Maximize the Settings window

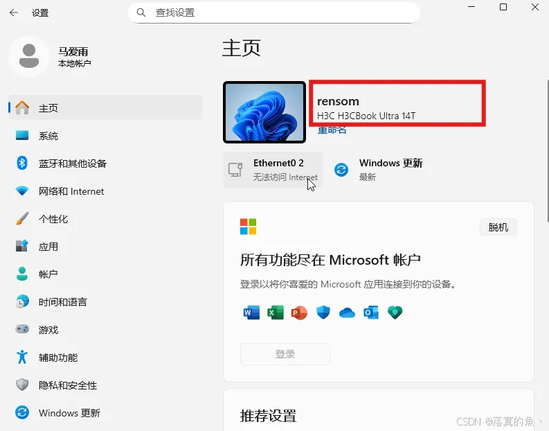pos(503,7)
